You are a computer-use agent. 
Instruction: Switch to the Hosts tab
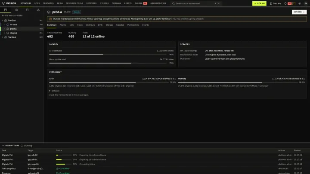point(80,25)
